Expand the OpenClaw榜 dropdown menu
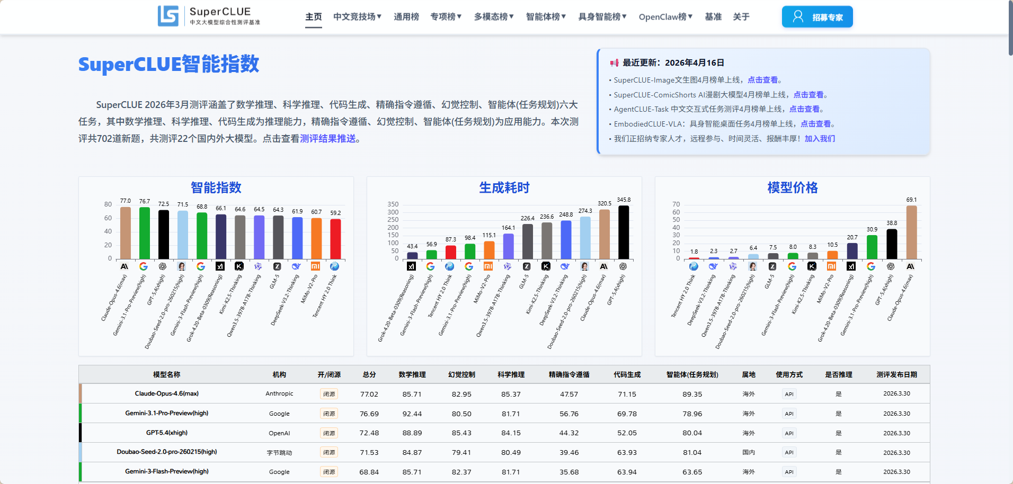Viewport: 1013px width, 484px height. 665,17
